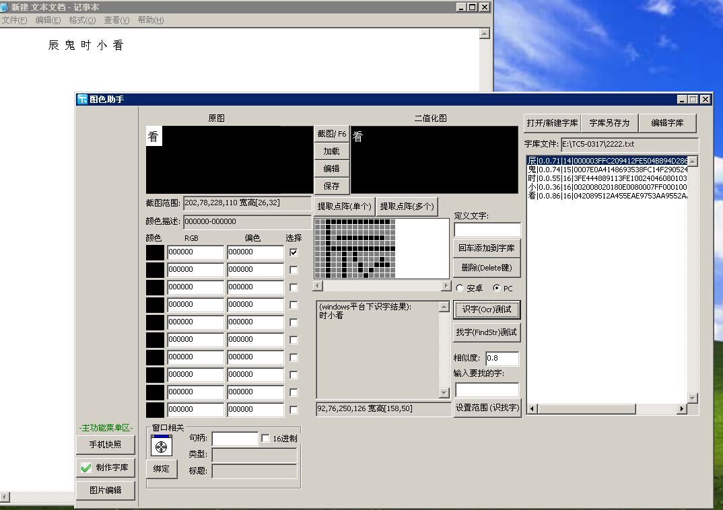Viewport: 723px width, 510px height.
Task: Click the 加载 button
Action: [331, 151]
